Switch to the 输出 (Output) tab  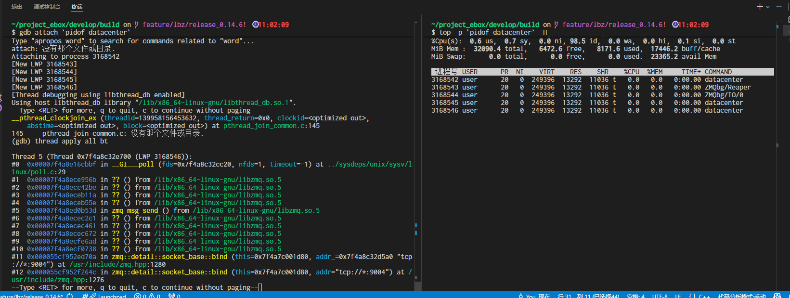coord(17,7)
